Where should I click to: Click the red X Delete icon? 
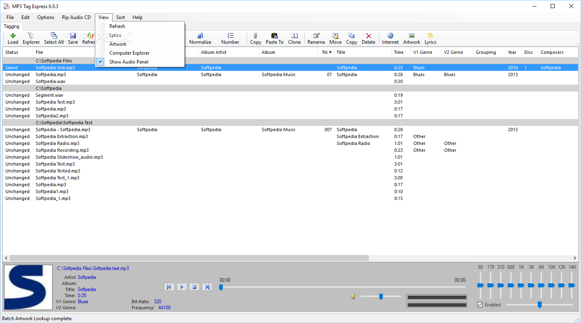coord(369,36)
